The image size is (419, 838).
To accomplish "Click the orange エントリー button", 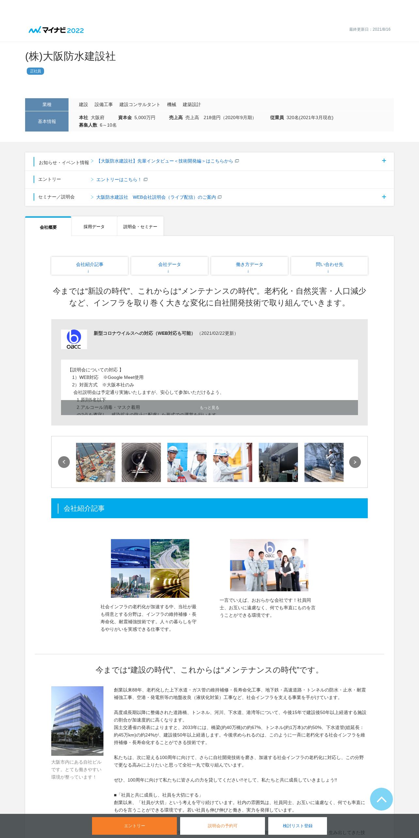I will point(134,826).
